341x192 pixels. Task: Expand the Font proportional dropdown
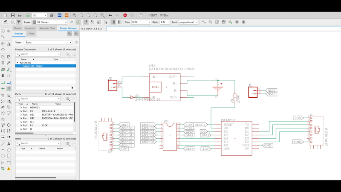pos(188,22)
